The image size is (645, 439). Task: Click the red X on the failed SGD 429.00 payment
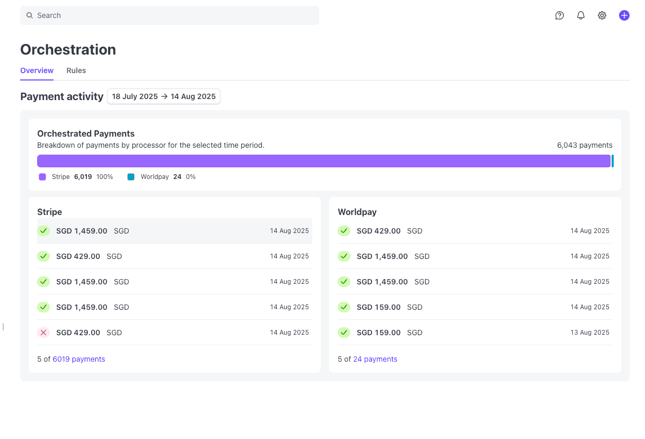pos(43,332)
